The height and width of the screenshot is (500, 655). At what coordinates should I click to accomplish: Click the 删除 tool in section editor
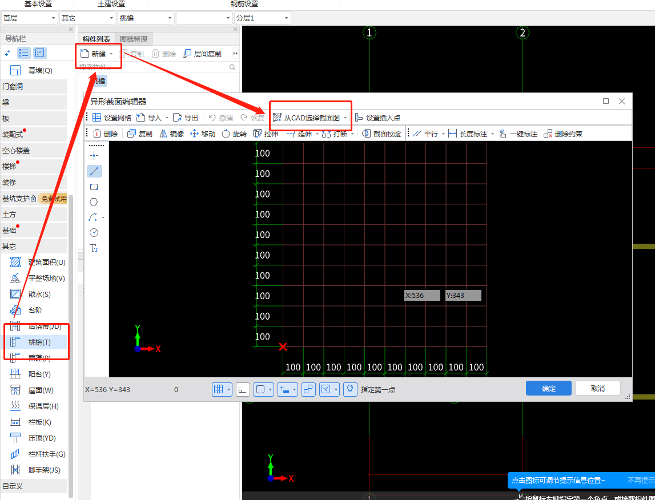[106, 134]
